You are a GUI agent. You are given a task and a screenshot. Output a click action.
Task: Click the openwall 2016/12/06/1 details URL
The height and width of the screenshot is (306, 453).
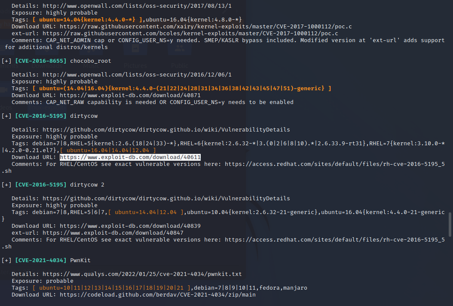(x=137, y=74)
